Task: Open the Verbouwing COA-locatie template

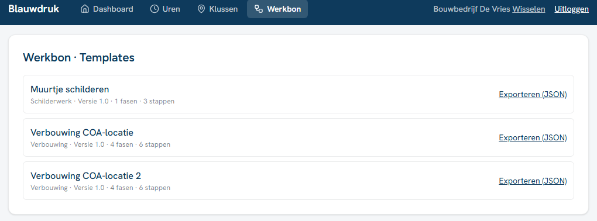Action: pyautogui.click(x=82, y=132)
